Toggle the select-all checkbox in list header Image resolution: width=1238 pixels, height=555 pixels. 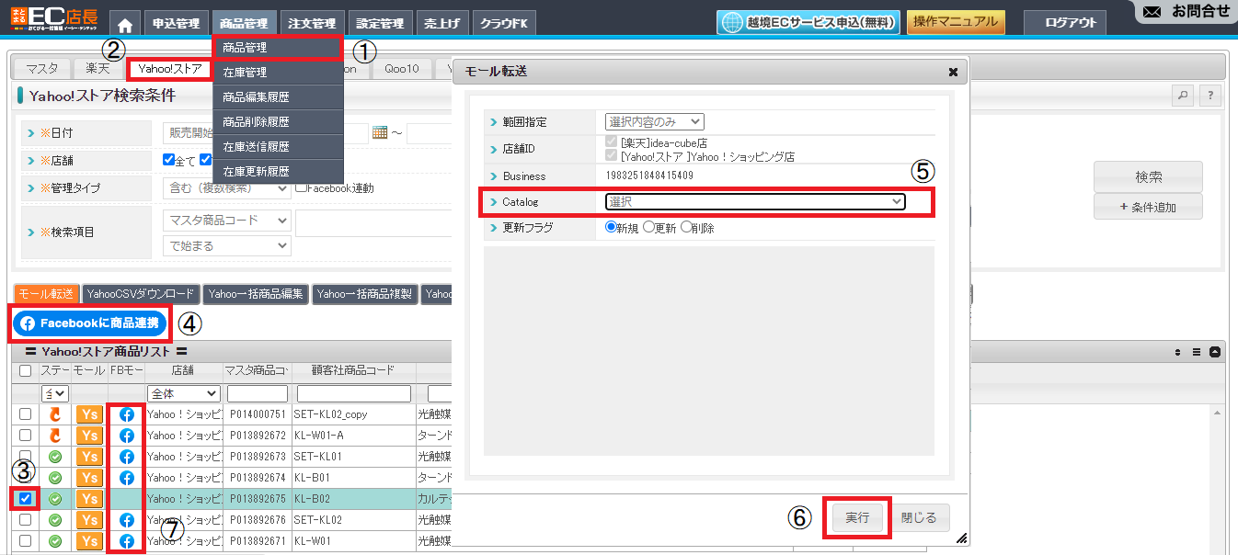pos(26,371)
